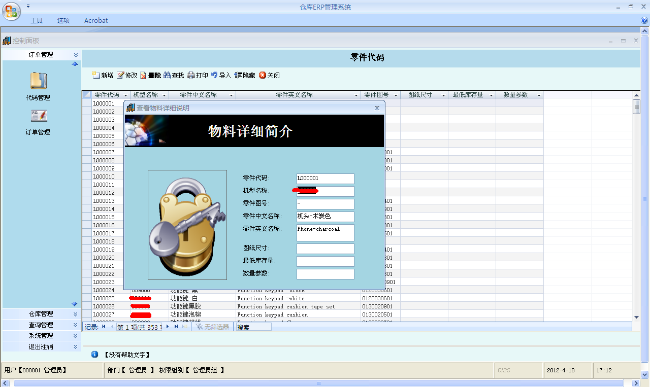Viewport: 650px width, 387px height.
Task: Click the 2012-4-18 date in status bar
Action: (x=561, y=370)
